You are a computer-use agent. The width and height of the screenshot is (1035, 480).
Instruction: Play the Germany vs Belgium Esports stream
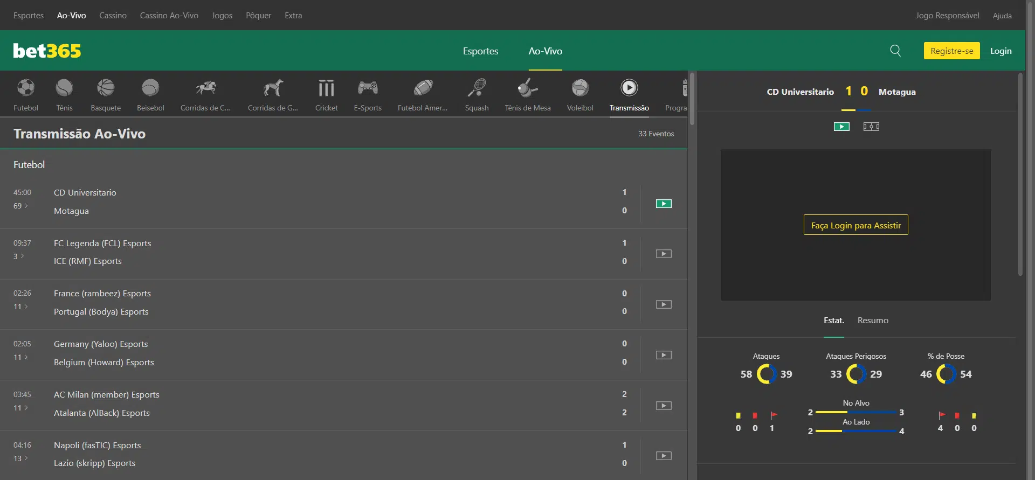664,355
